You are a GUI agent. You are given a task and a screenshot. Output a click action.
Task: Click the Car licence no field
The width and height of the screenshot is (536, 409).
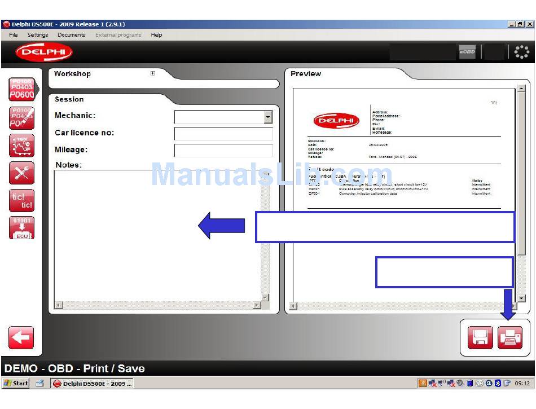[x=223, y=134]
